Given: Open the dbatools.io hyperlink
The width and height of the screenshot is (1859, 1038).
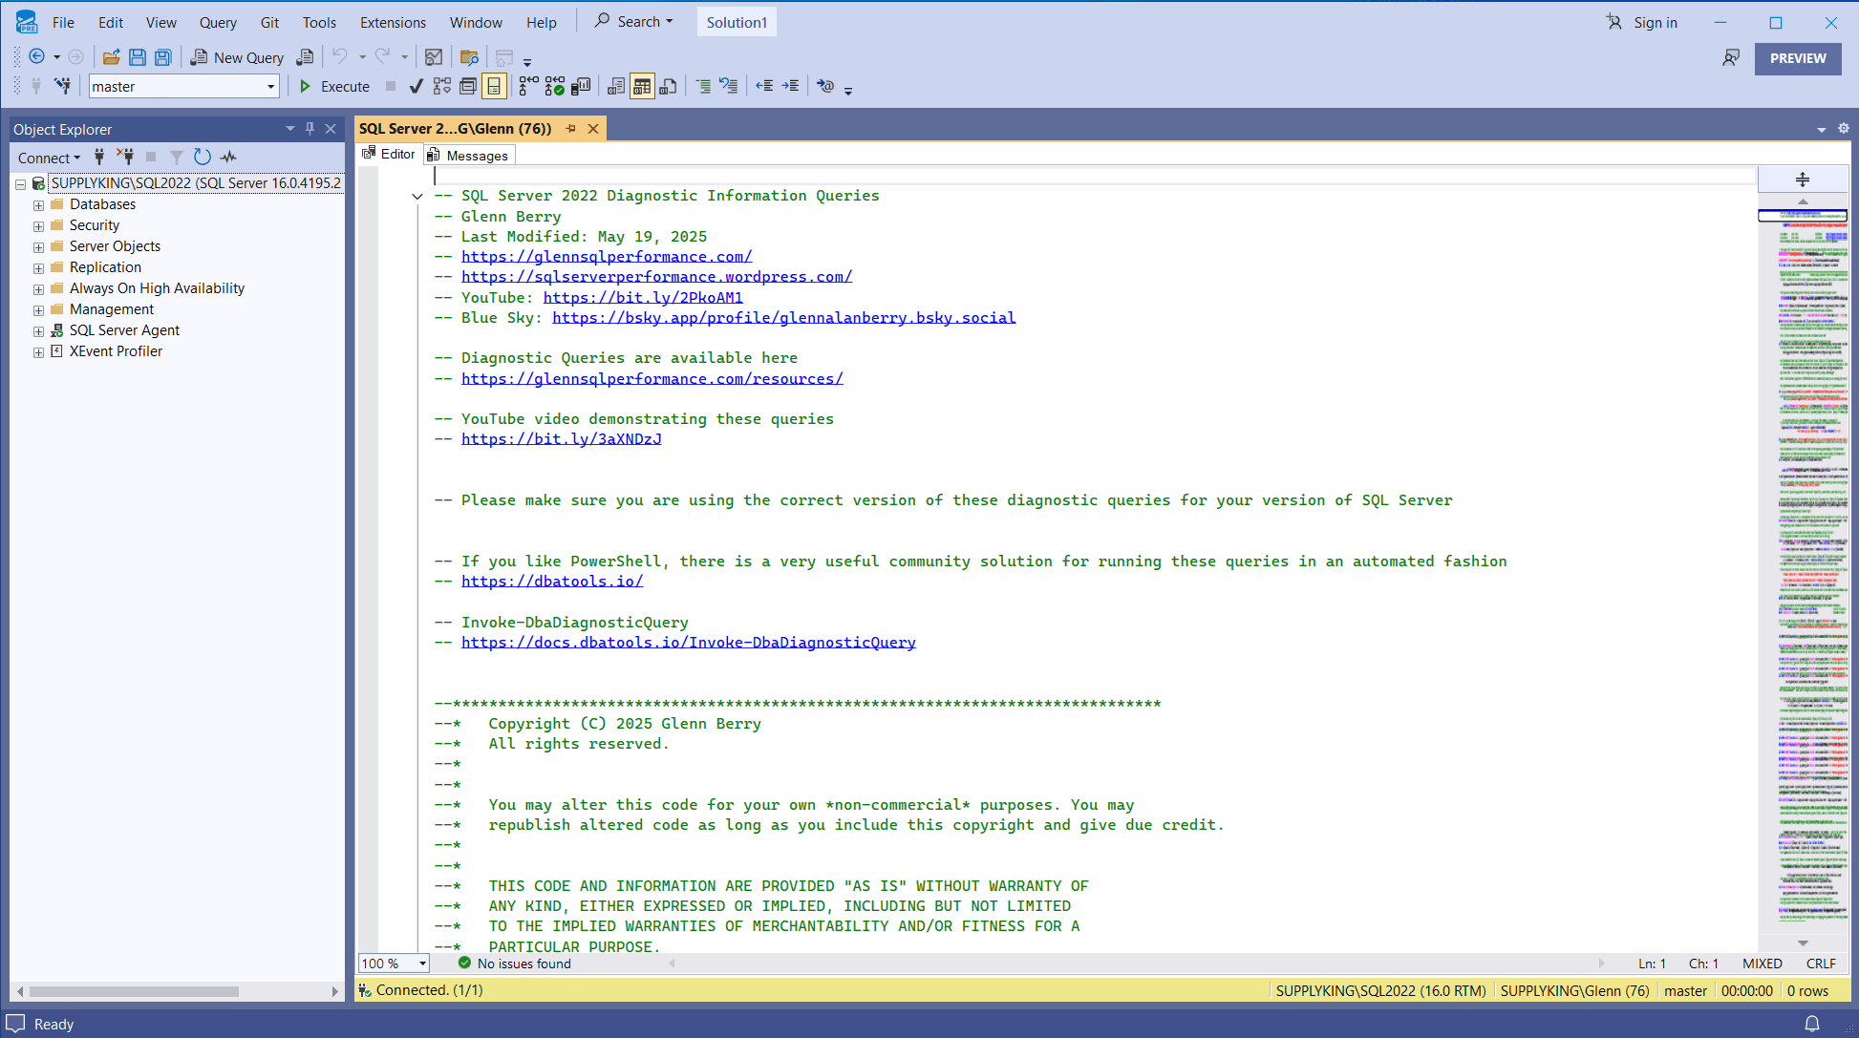Looking at the screenshot, I should 552,581.
